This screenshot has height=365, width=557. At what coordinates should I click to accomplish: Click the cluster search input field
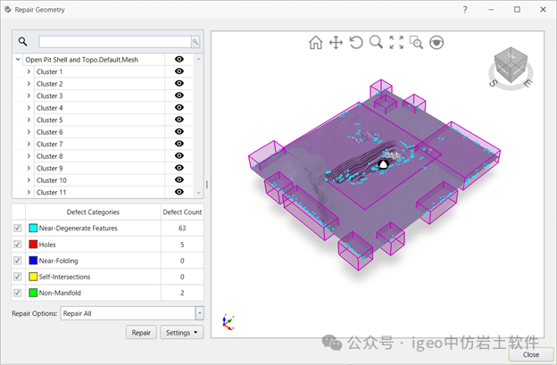click(114, 42)
